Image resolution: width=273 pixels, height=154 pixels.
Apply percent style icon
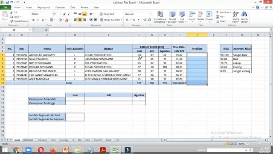134,20
